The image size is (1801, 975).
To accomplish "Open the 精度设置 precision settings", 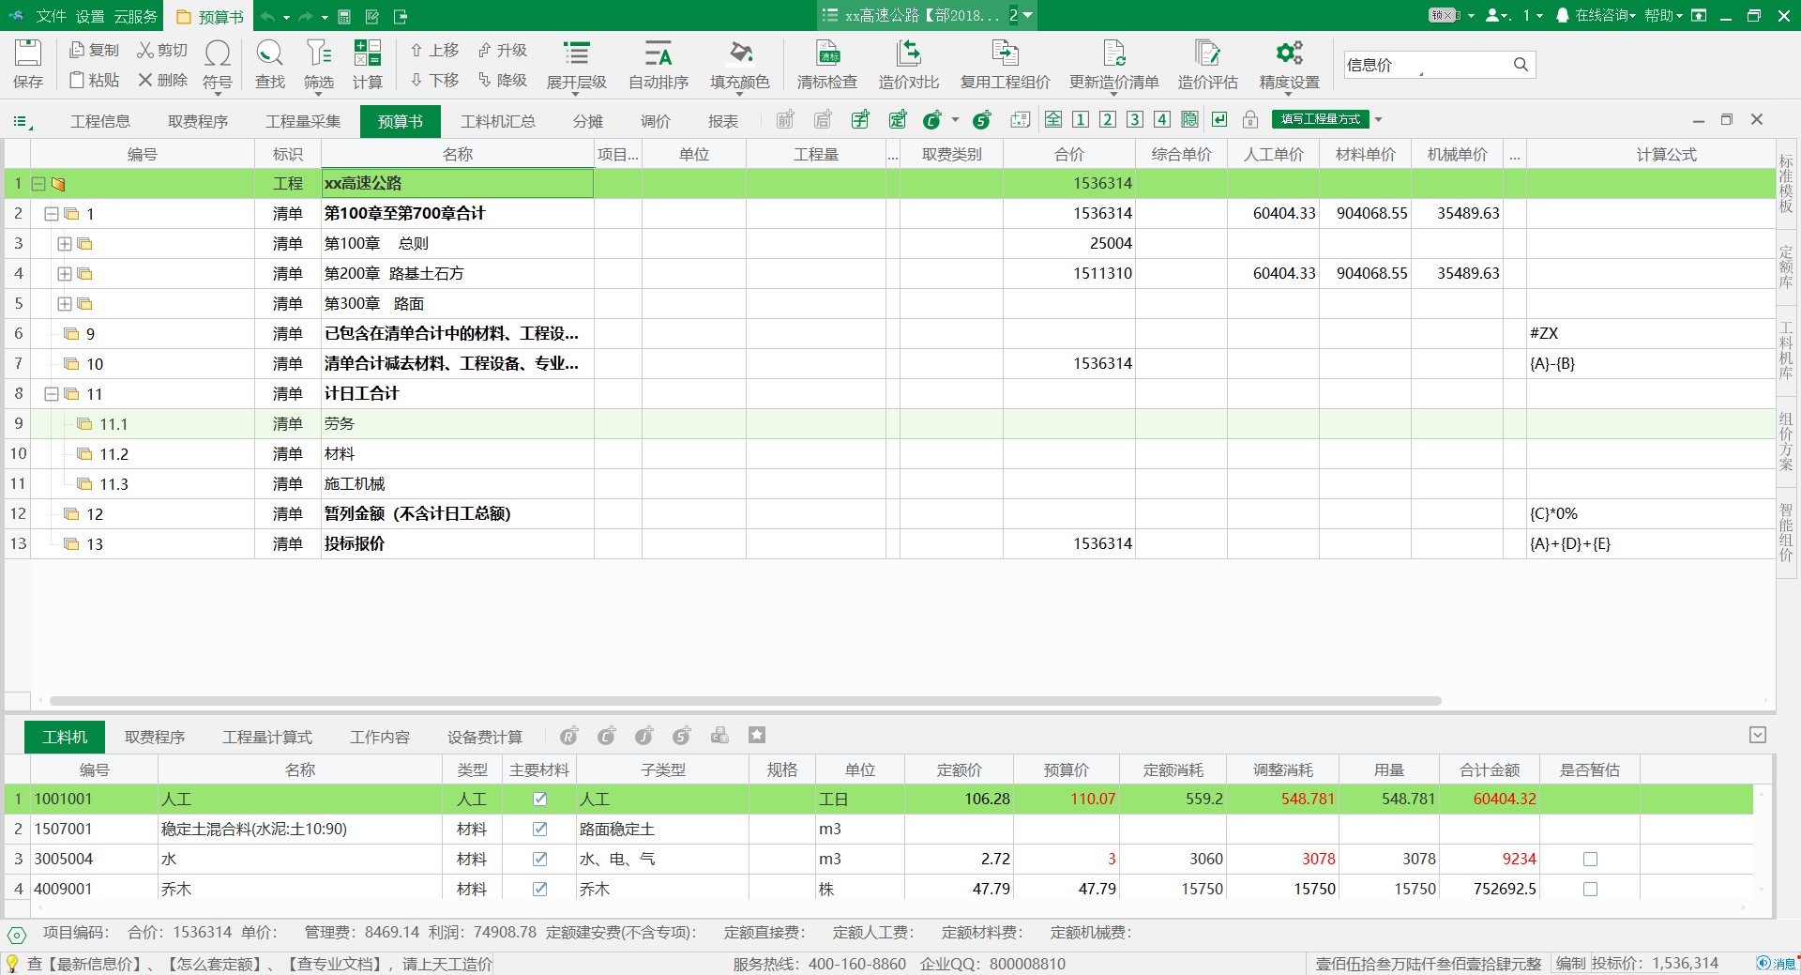I will 1290,64.
